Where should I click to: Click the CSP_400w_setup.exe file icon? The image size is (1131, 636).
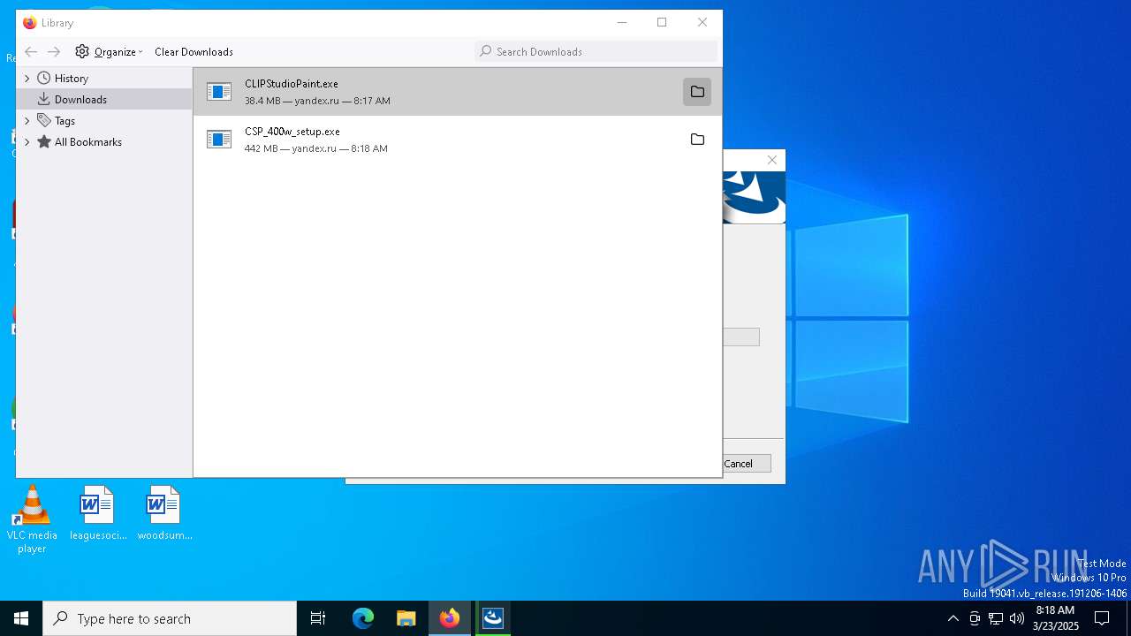[x=219, y=140]
